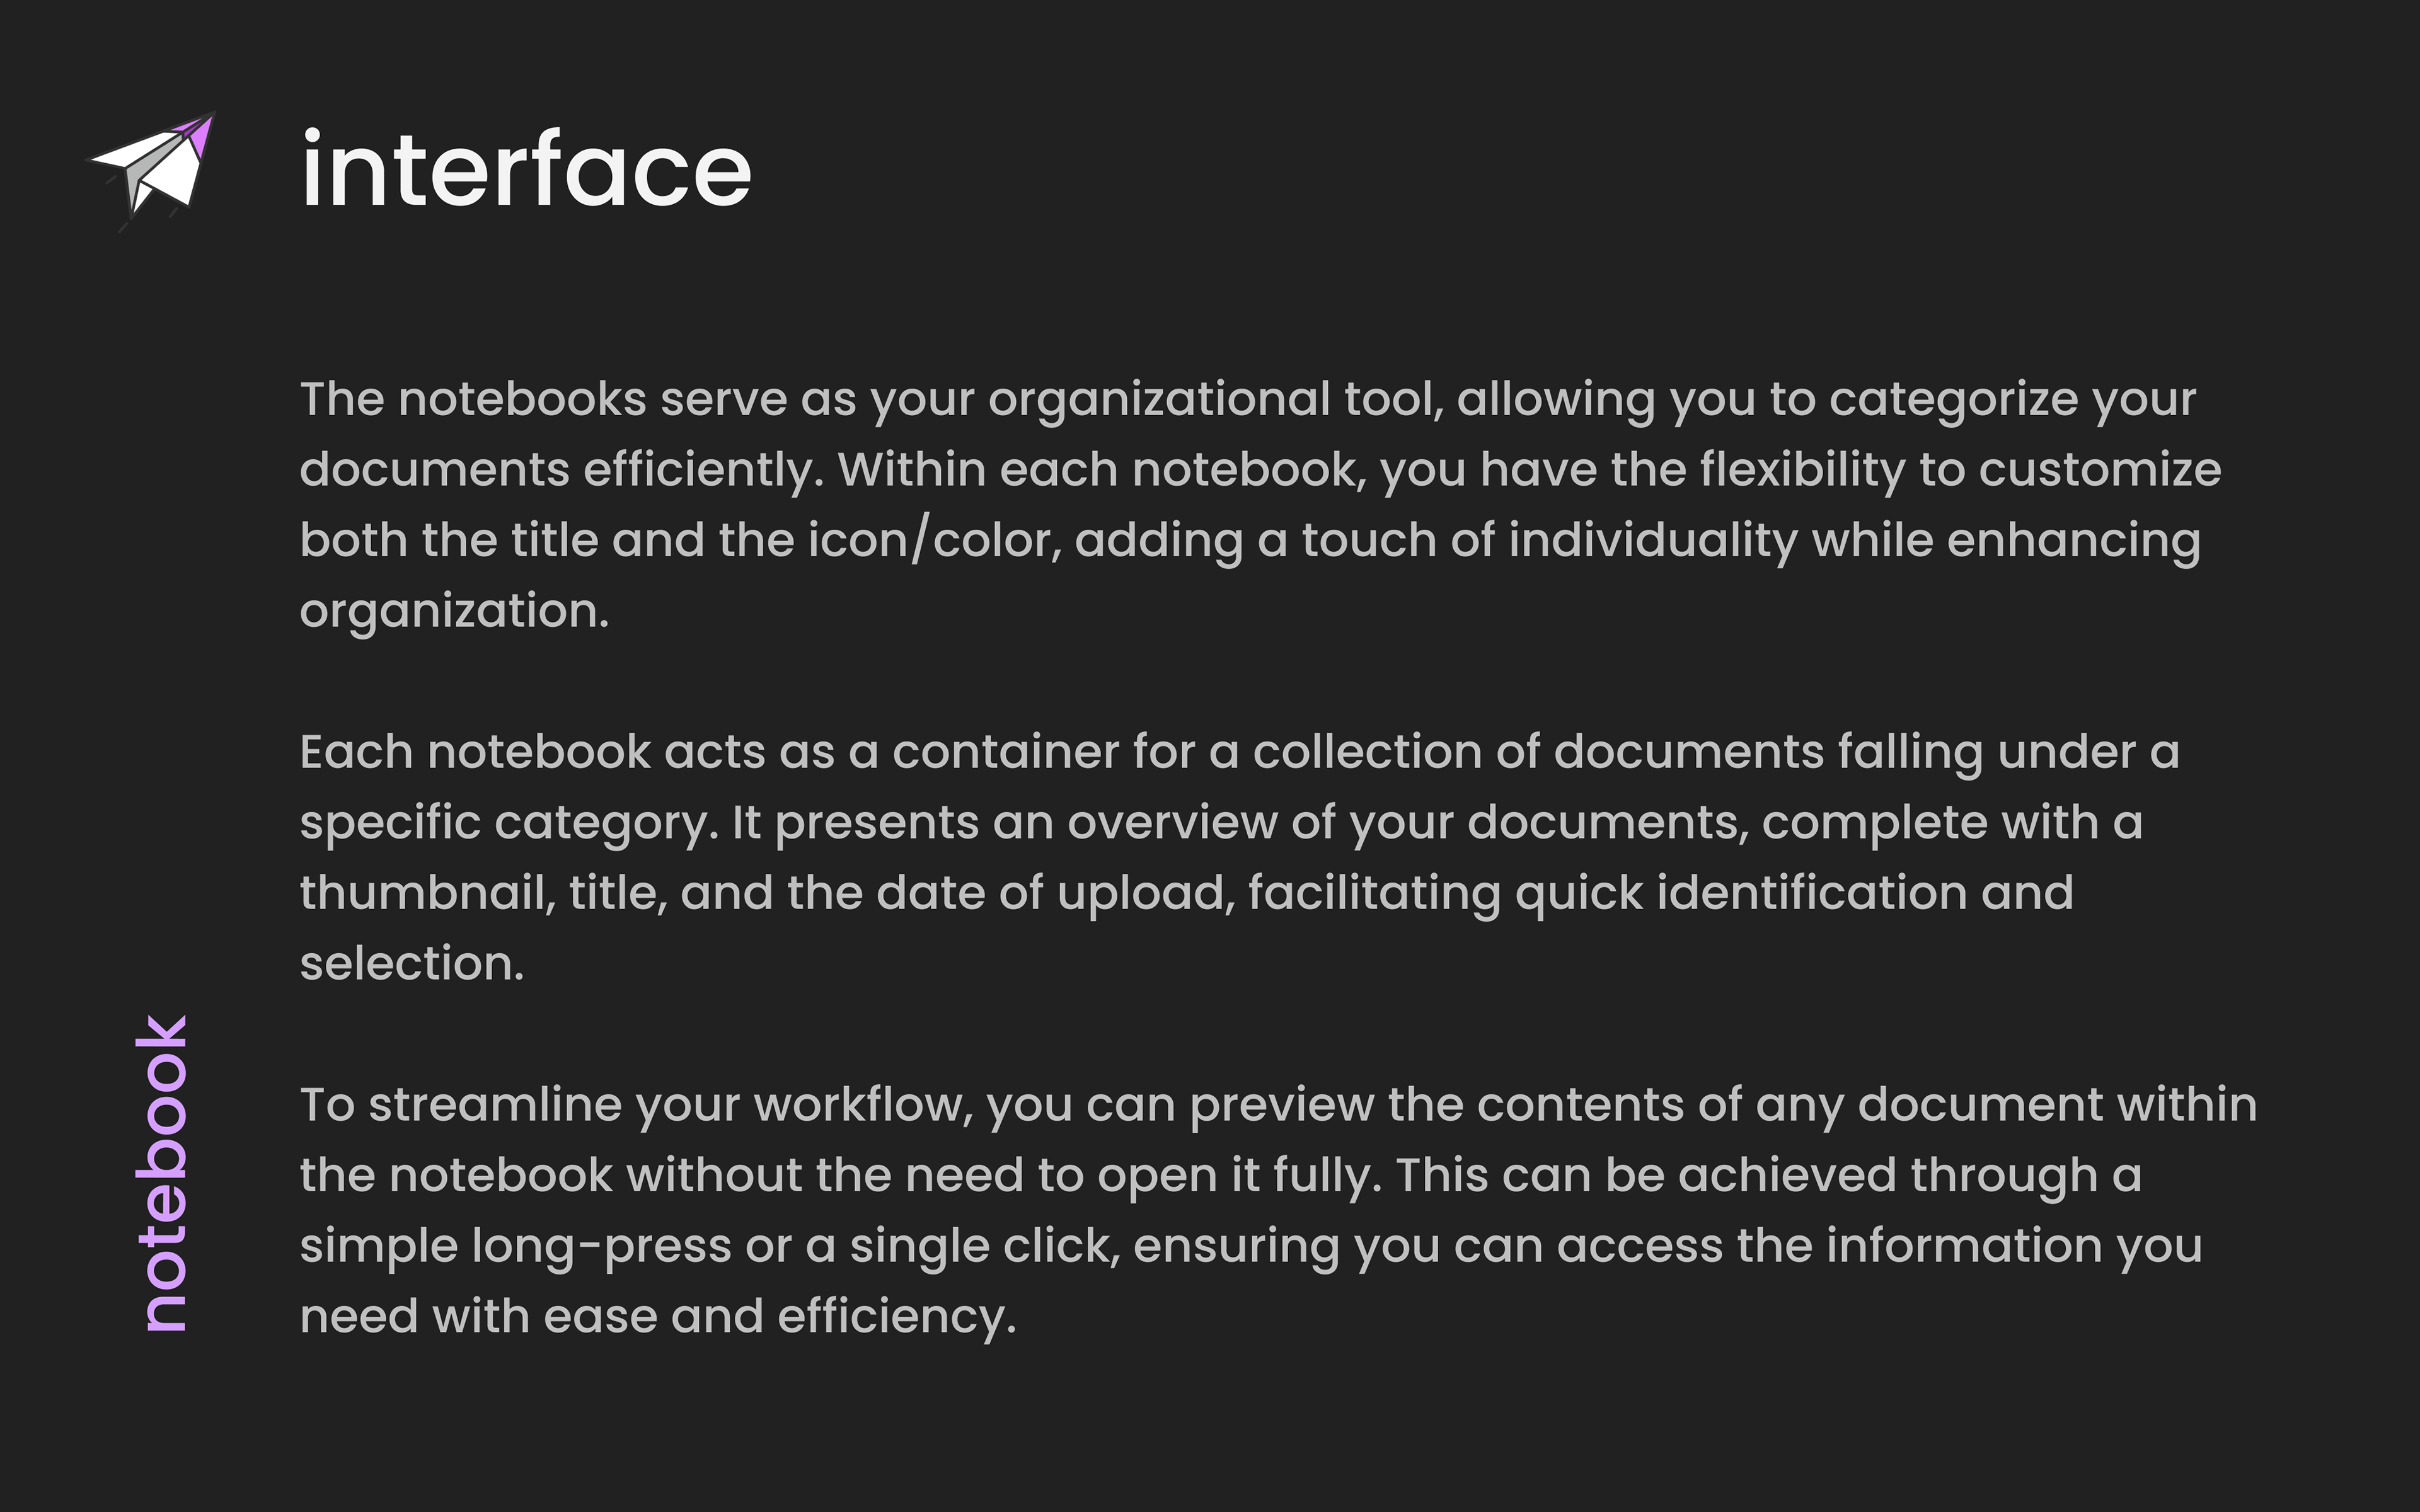Select the "interface" heading
The width and height of the screenshot is (2420, 1512).
526,170
